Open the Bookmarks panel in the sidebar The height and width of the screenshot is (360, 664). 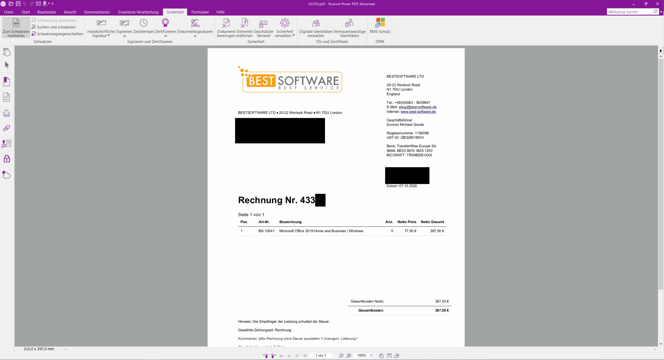pos(6,82)
